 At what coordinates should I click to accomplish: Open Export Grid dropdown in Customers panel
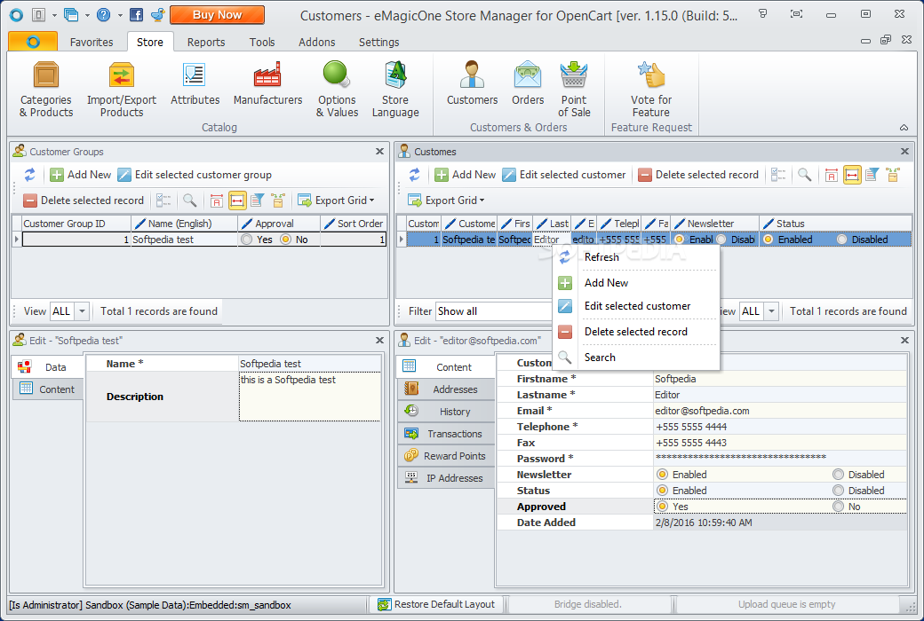click(x=447, y=200)
